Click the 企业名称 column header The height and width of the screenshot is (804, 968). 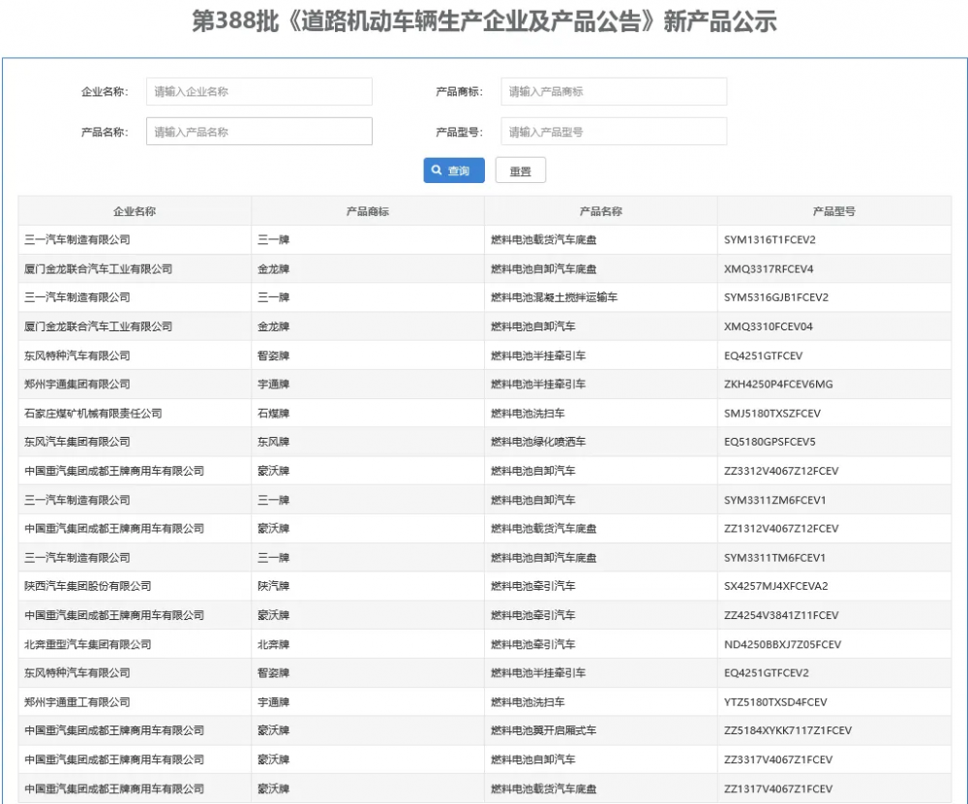click(x=135, y=211)
